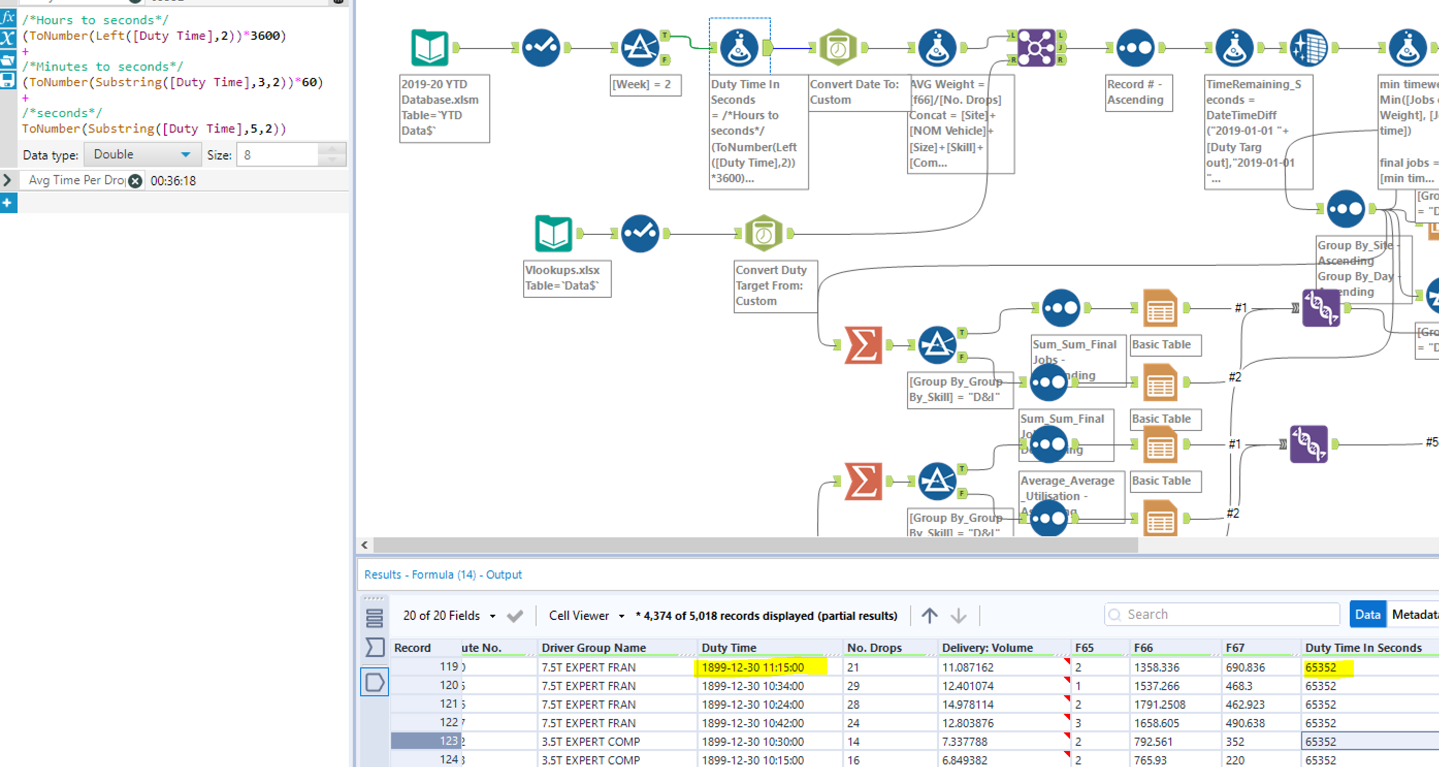This screenshot has width=1439, height=767.
Task: Remove the Avg Time Per Drop expression
Action: (135, 181)
